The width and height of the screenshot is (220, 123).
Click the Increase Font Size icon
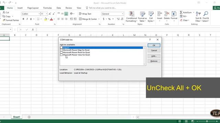point(50,14)
